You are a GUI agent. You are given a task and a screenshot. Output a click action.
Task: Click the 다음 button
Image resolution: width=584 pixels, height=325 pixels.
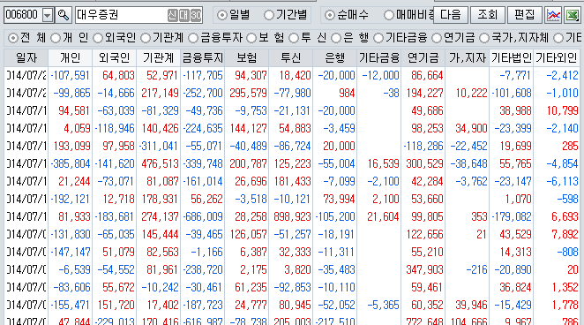click(451, 15)
